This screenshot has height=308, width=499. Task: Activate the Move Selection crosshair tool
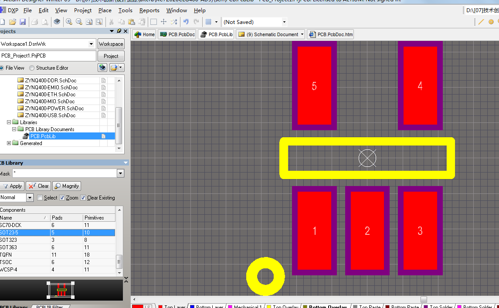[x=163, y=22]
